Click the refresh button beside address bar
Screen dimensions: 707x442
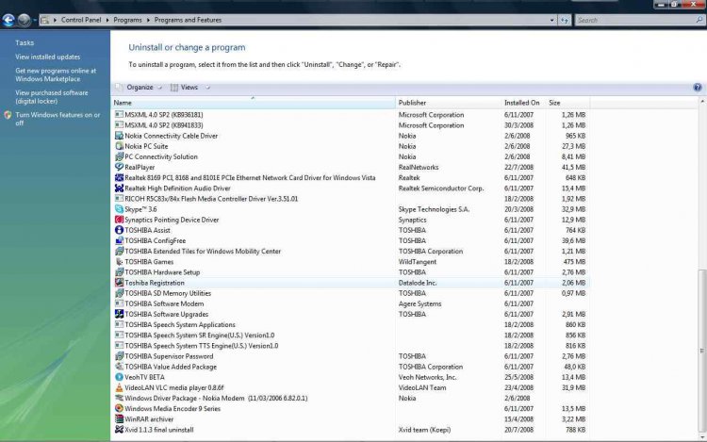pos(564,20)
